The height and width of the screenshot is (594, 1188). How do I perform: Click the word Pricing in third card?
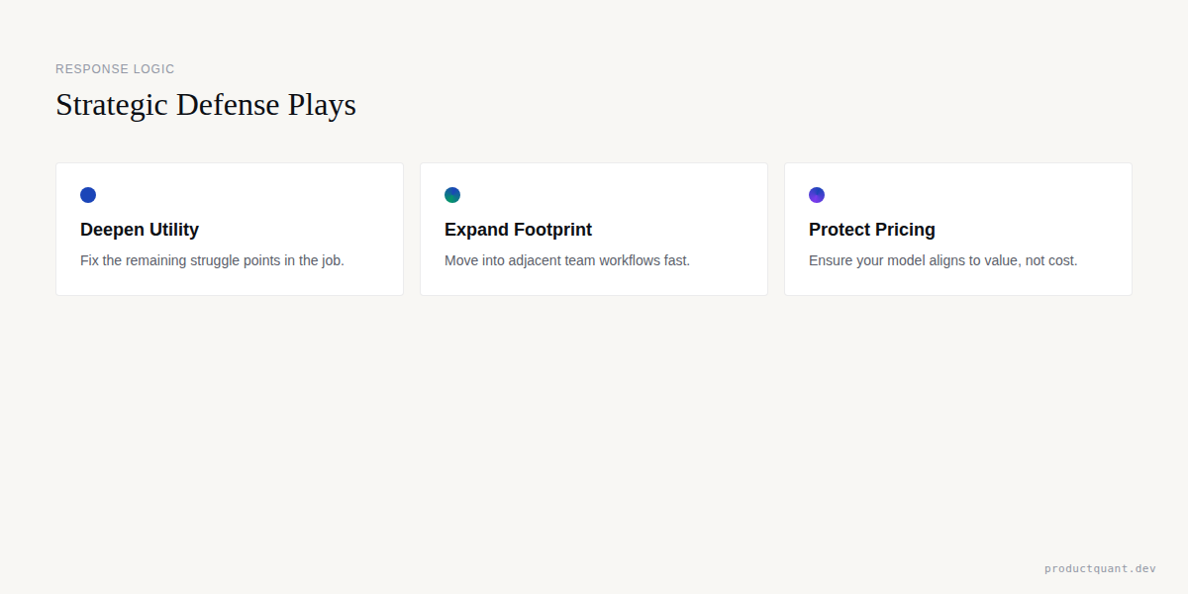click(x=905, y=230)
